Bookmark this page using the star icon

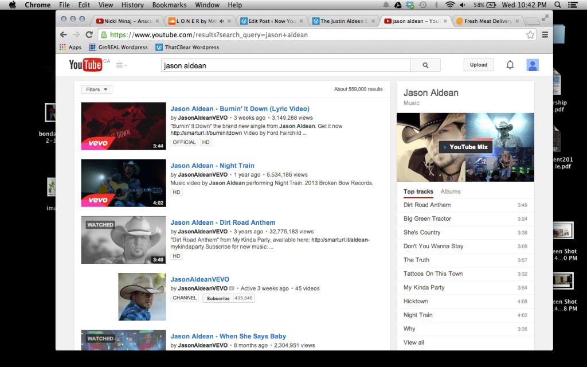tap(531, 34)
